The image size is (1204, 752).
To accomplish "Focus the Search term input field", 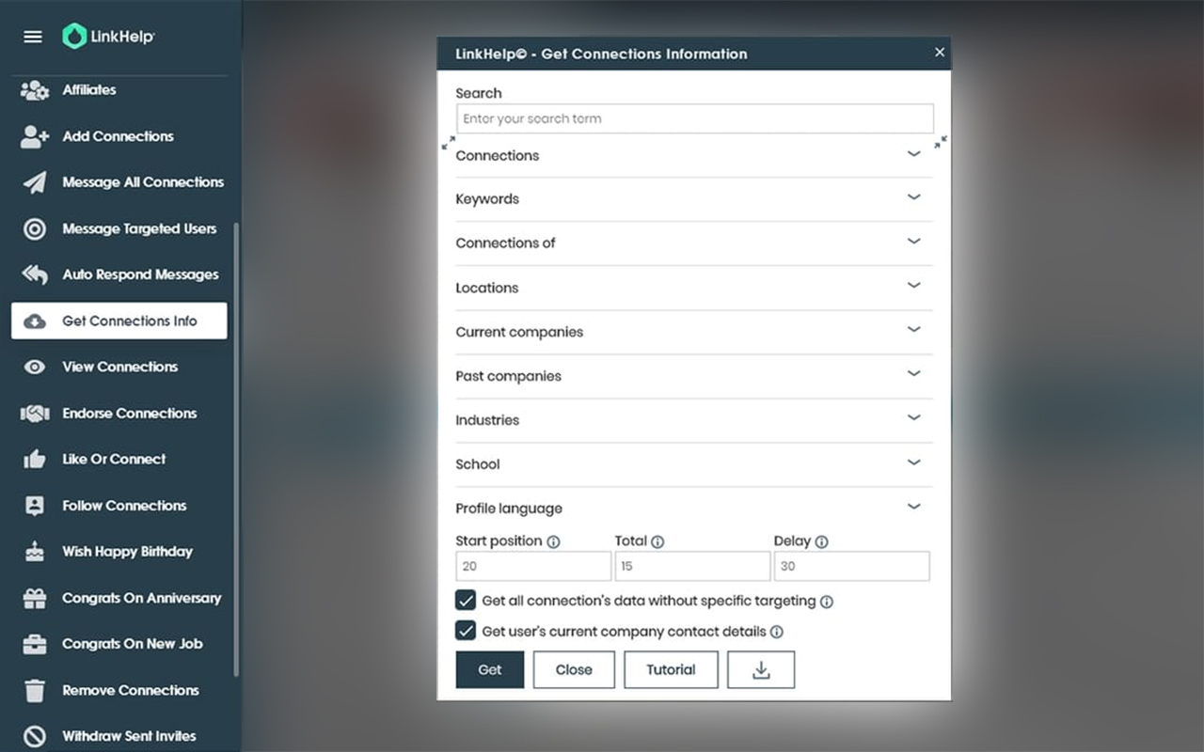I will coord(695,118).
